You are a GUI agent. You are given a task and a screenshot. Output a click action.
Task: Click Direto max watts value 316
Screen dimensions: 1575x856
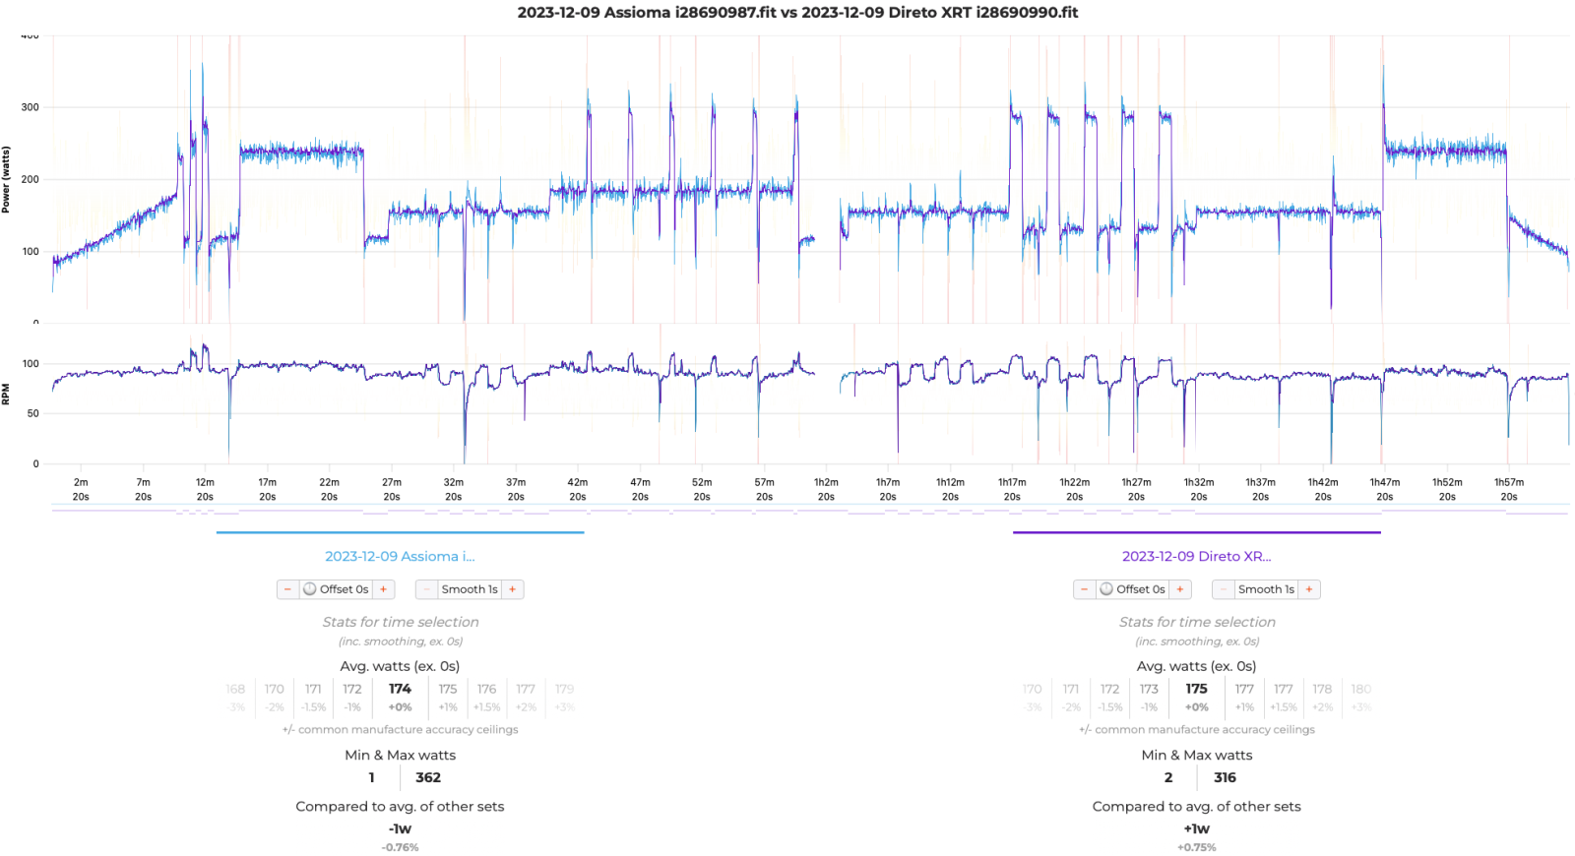[x=1225, y=777]
